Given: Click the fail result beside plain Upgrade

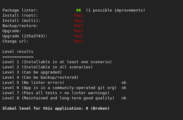Looking at the screenshot, I should coord(79,31).
